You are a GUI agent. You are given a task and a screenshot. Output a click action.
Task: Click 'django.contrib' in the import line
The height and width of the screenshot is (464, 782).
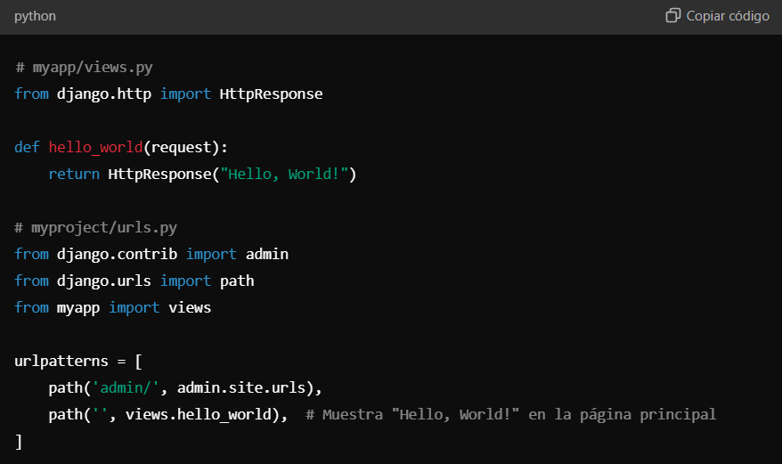(117, 255)
